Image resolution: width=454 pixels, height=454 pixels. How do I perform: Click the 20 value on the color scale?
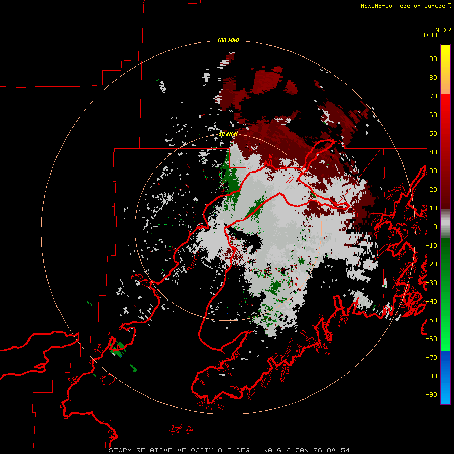(x=433, y=189)
